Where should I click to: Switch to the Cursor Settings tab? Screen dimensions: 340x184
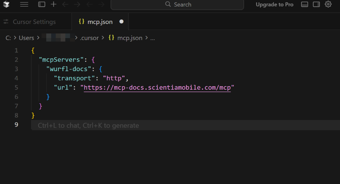(x=36, y=21)
